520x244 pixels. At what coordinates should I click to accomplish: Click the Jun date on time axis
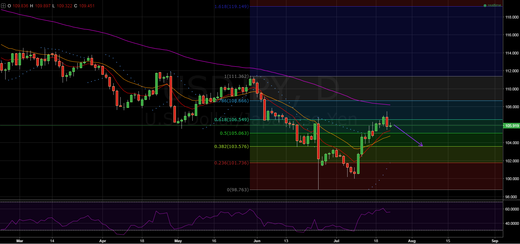(257, 241)
